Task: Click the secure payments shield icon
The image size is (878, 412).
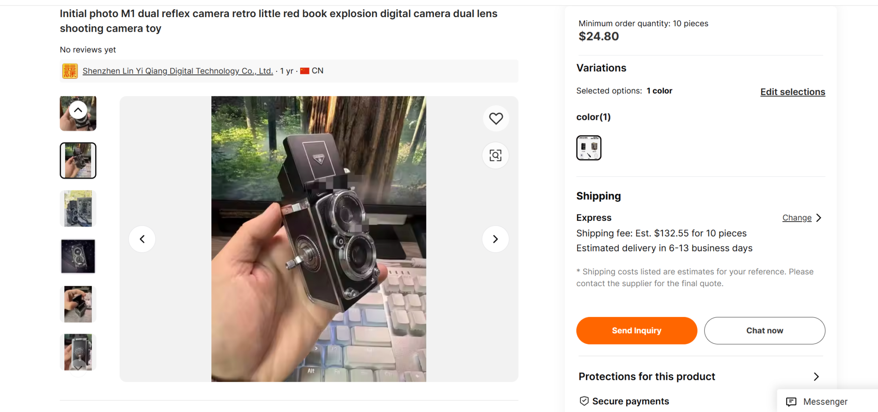Action: pyautogui.click(x=584, y=400)
